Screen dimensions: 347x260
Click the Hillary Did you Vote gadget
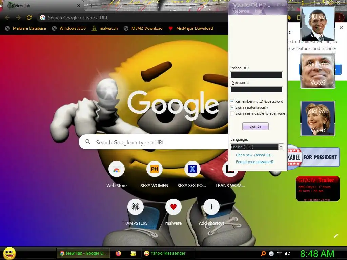click(318, 118)
